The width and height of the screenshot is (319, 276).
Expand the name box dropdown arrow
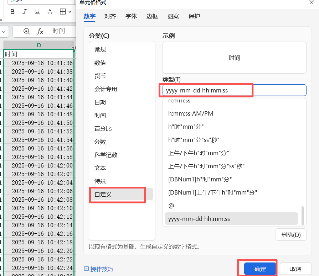[4, 32]
